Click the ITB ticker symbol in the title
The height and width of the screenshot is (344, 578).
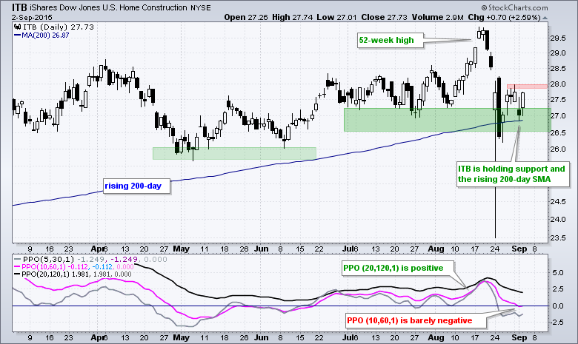19,7
